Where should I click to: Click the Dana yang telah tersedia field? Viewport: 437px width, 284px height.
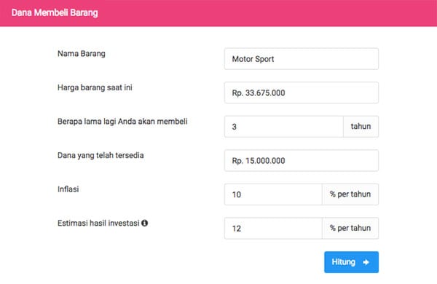pyautogui.click(x=302, y=160)
